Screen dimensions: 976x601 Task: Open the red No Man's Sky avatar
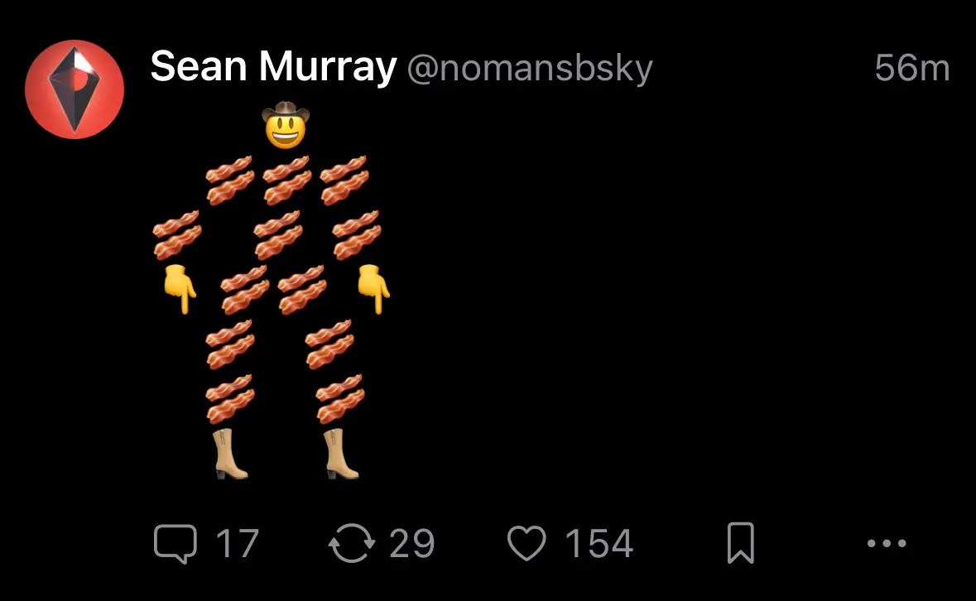75,89
